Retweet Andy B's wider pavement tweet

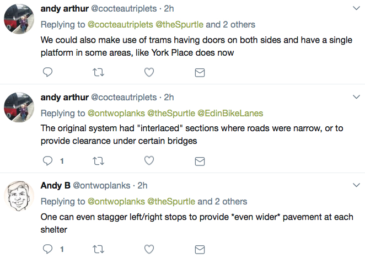coord(98,249)
